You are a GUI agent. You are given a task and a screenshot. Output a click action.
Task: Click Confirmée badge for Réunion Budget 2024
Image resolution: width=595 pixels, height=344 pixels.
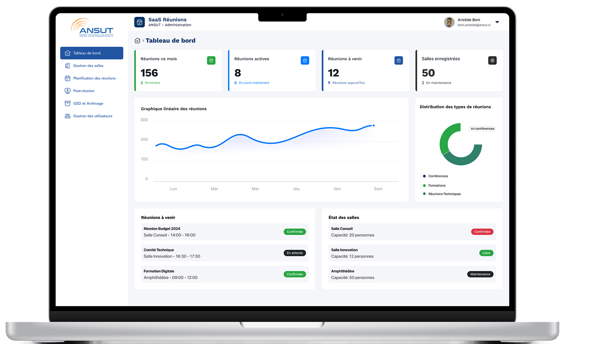pyautogui.click(x=295, y=232)
